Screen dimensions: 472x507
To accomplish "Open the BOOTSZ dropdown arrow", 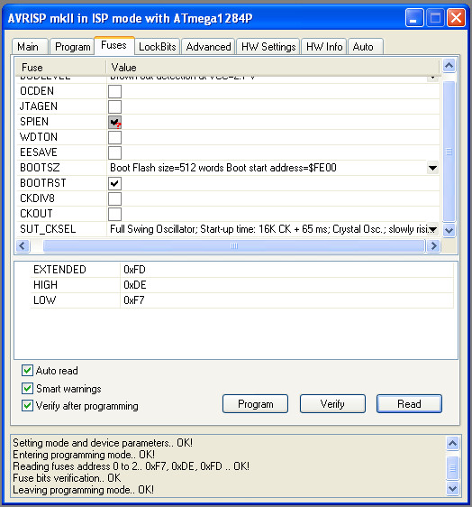I will pyautogui.click(x=432, y=168).
